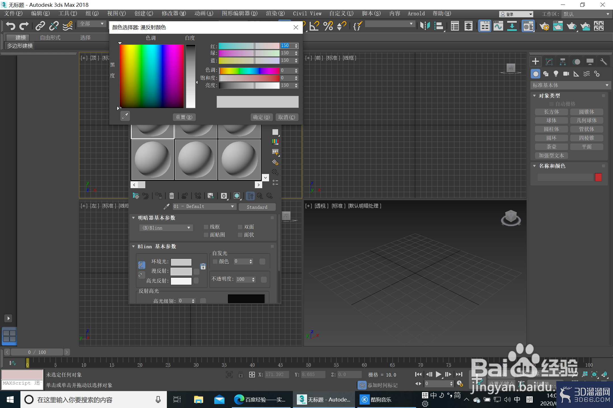Click the Undo arrow in main toolbar
613x408 pixels.
pyautogui.click(x=11, y=26)
